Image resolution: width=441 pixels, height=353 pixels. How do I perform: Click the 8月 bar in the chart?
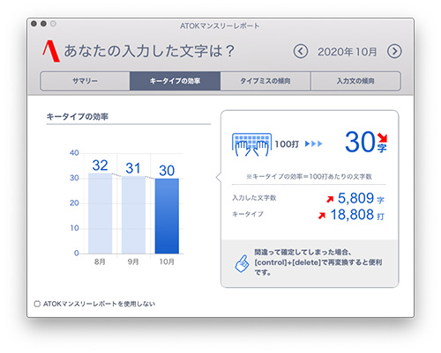pyautogui.click(x=100, y=213)
